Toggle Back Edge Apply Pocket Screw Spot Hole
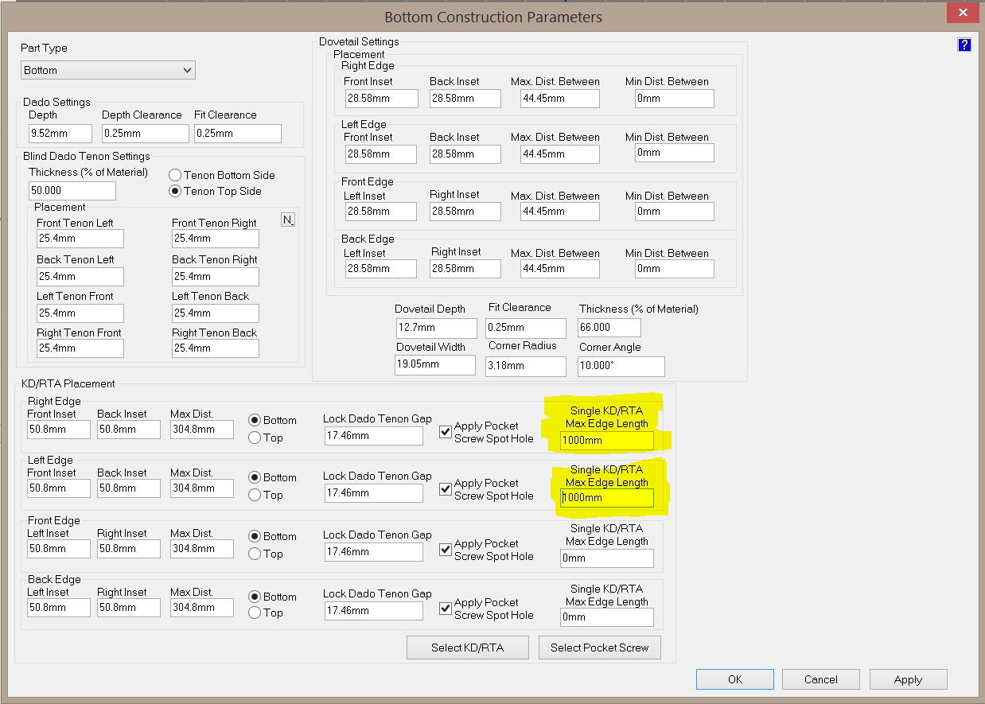Image resolution: width=985 pixels, height=704 pixels. [x=446, y=609]
